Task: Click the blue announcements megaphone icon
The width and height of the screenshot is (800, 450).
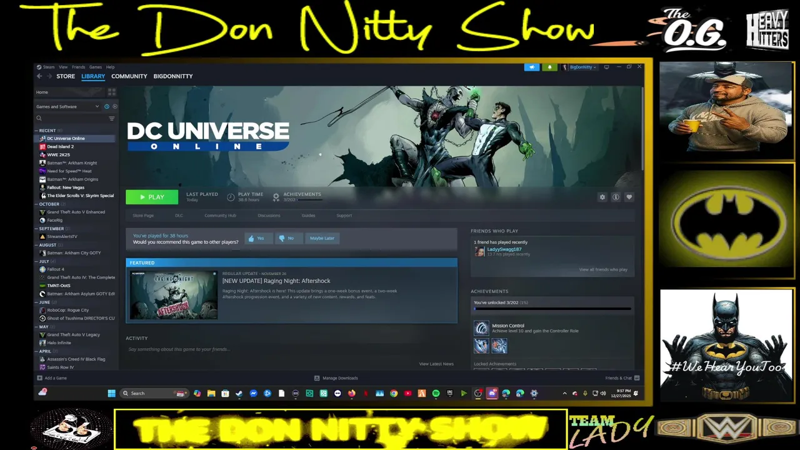Action: tap(532, 67)
